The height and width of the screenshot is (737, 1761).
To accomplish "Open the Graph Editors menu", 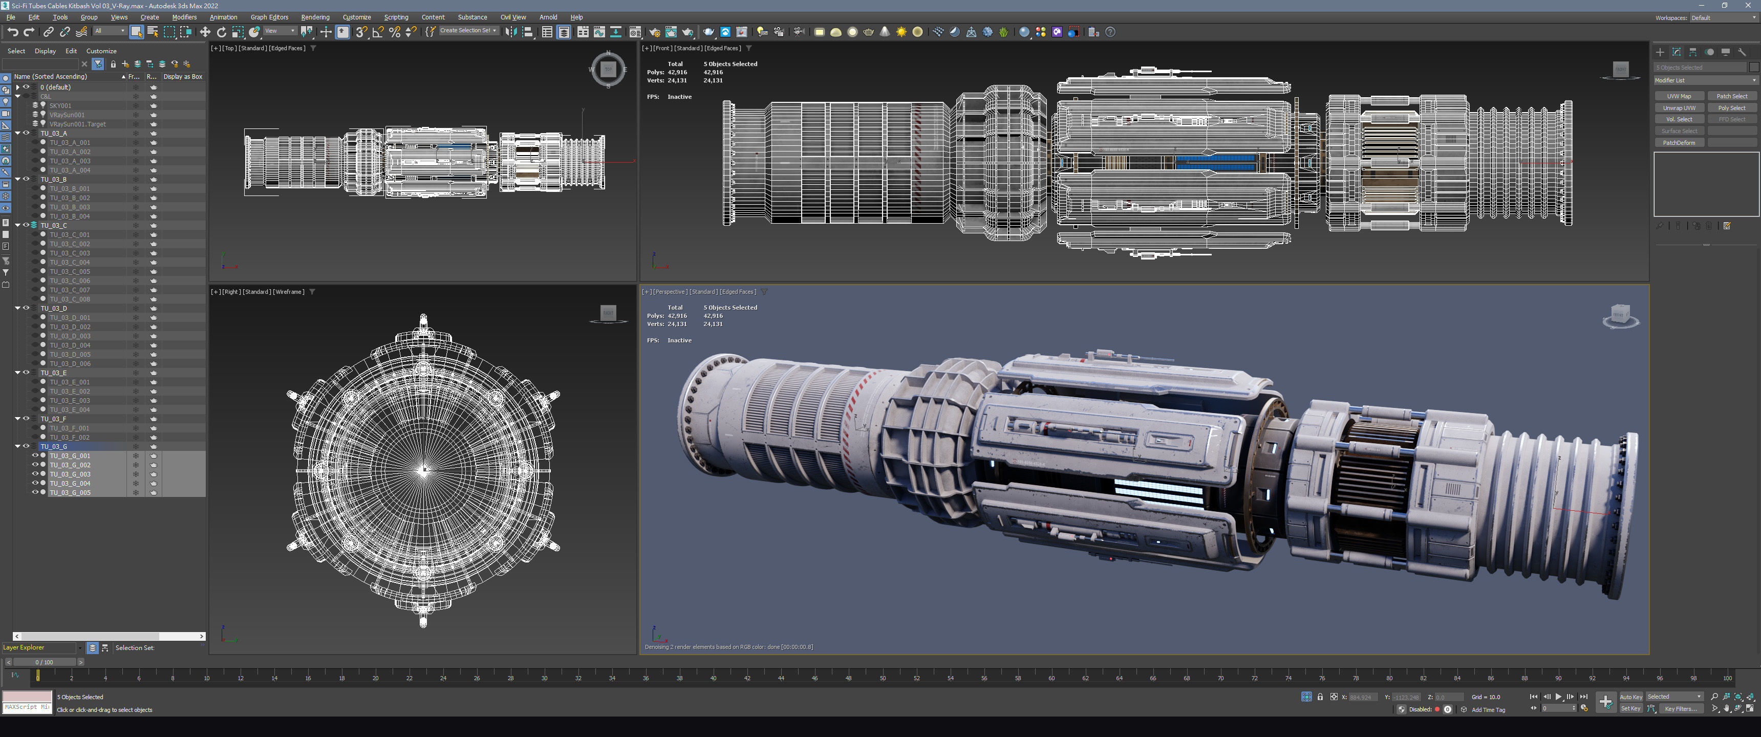I will point(269,18).
